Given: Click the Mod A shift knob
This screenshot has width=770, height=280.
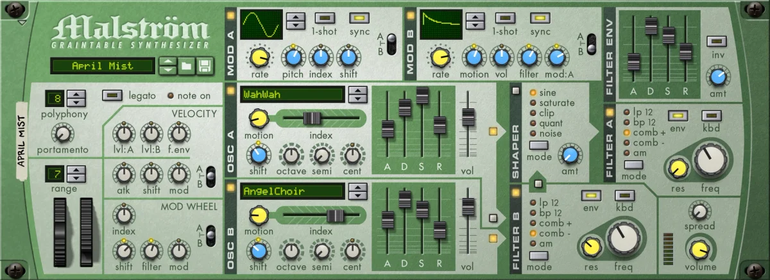Looking at the screenshot, I should [347, 58].
